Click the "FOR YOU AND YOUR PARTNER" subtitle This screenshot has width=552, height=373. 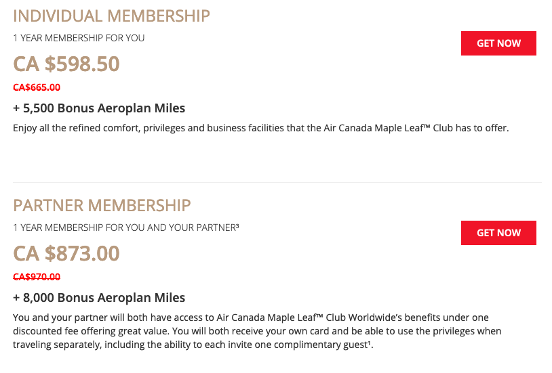(171, 227)
